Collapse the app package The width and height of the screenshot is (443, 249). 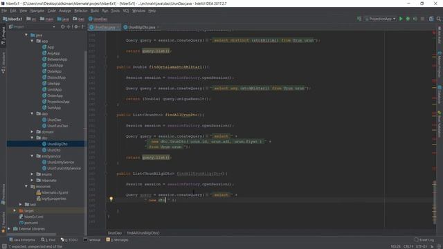pyautogui.click(x=32, y=41)
